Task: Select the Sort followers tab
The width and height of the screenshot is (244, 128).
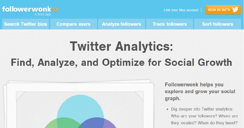Action: [217, 24]
